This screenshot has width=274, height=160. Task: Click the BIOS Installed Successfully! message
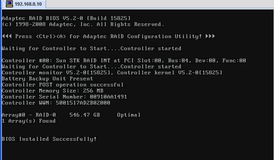coord(49,139)
